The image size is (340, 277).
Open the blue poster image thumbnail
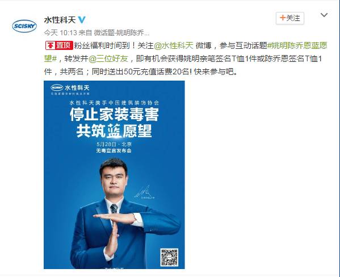point(114,175)
